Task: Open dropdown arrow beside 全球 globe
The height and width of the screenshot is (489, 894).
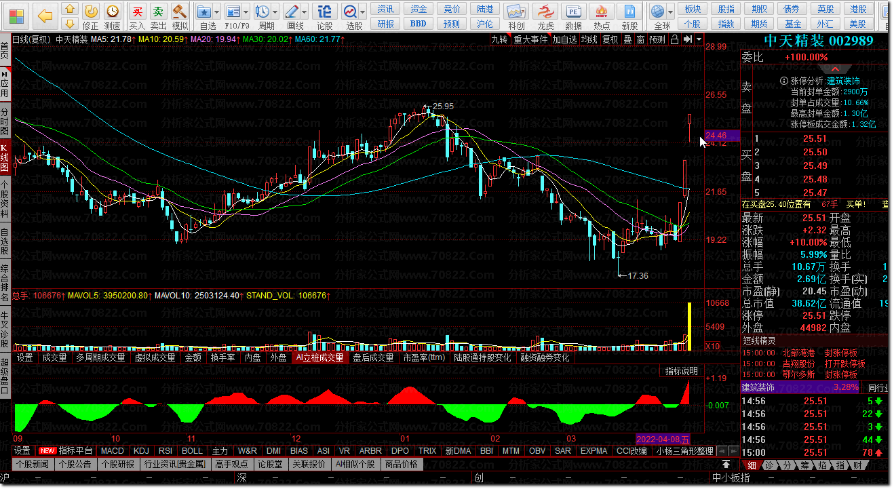Action: (670, 12)
